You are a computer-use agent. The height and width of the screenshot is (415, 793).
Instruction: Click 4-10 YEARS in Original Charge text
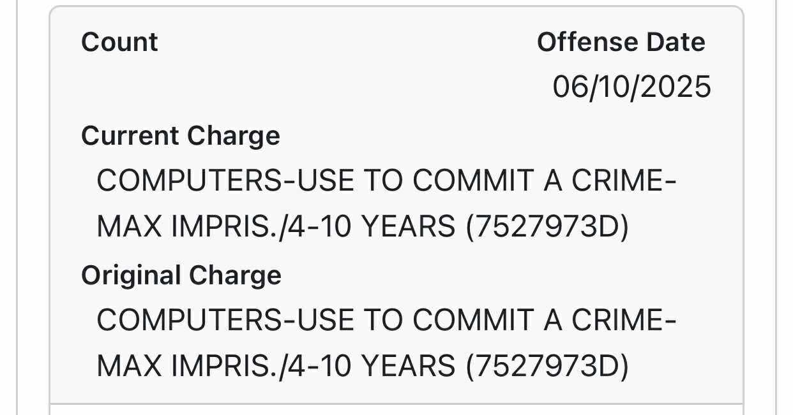click(x=372, y=366)
